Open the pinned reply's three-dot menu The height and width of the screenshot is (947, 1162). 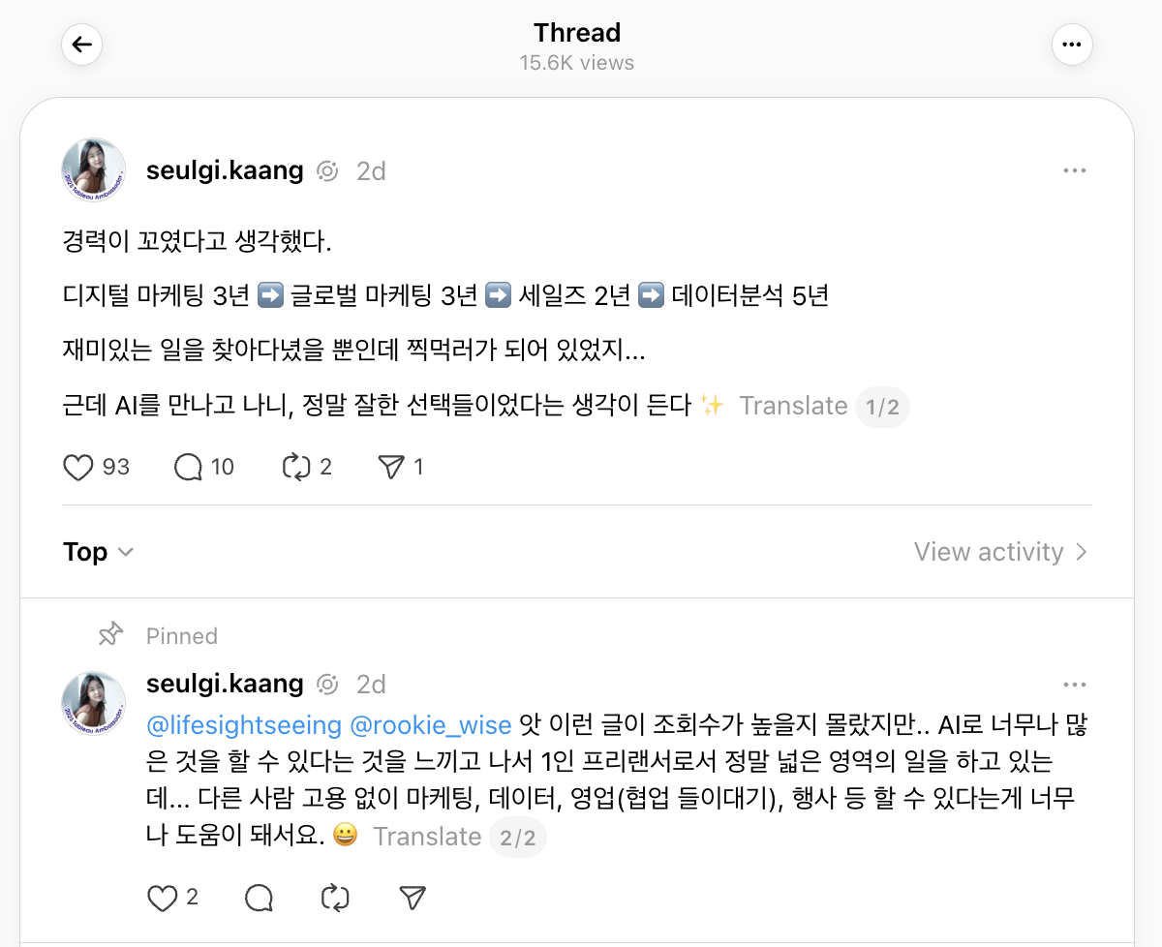pyautogui.click(x=1074, y=684)
